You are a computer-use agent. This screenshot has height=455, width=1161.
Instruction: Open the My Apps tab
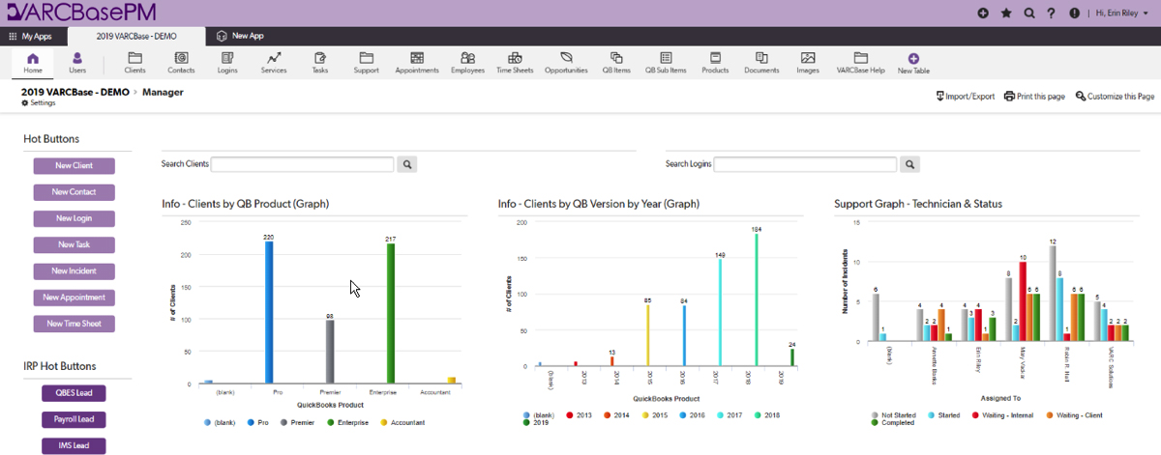click(31, 36)
